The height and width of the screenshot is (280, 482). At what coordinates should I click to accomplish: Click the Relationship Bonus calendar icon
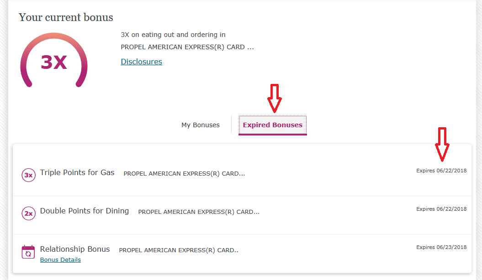coord(28,252)
